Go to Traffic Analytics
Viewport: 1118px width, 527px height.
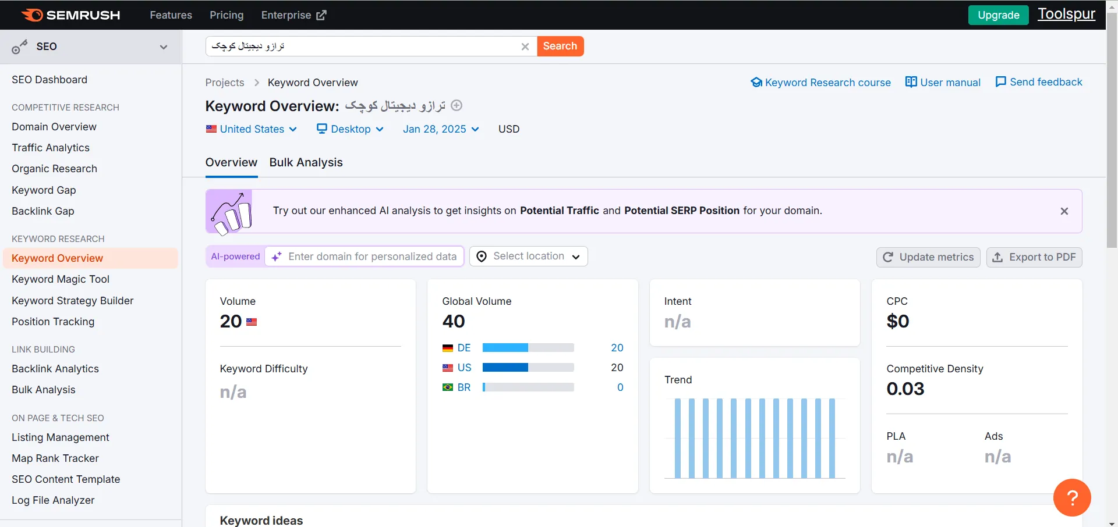[51, 148]
